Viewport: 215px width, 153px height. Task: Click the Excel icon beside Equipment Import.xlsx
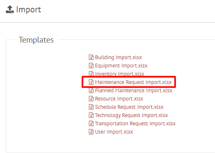pyautogui.click(x=91, y=65)
